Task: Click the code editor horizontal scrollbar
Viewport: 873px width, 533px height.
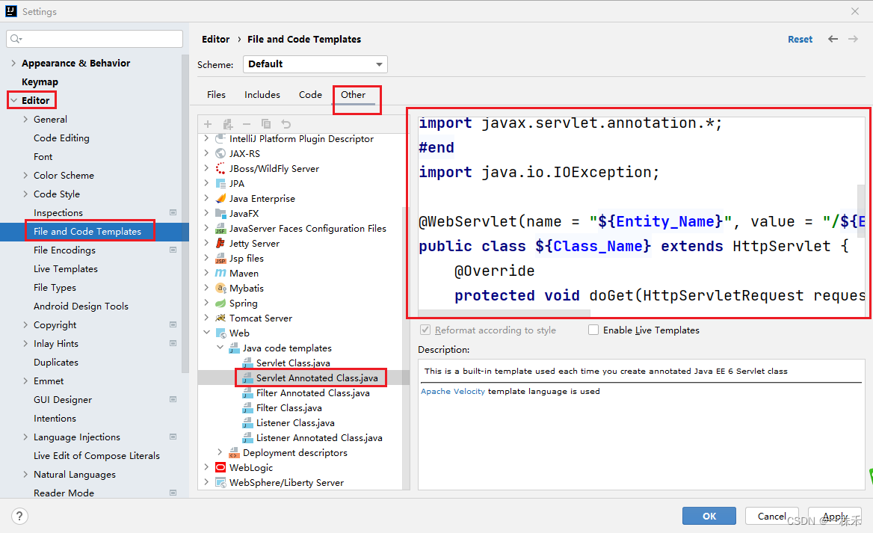Action: [504, 313]
